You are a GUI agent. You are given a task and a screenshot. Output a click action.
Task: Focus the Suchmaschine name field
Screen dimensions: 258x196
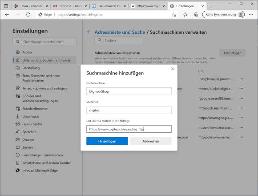click(129, 91)
